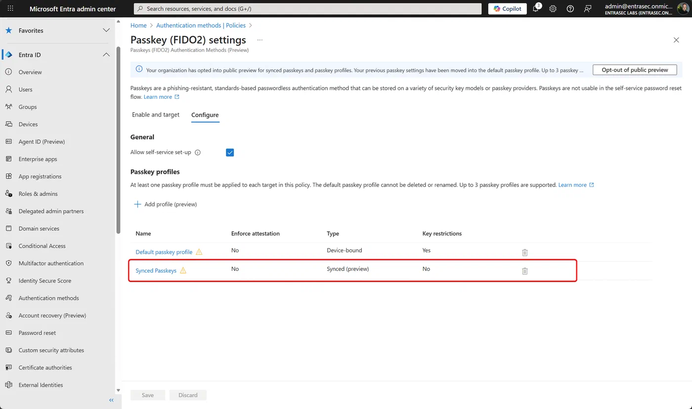692x409 pixels.
Task: Click Home breadcrumb link
Action: click(138, 25)
